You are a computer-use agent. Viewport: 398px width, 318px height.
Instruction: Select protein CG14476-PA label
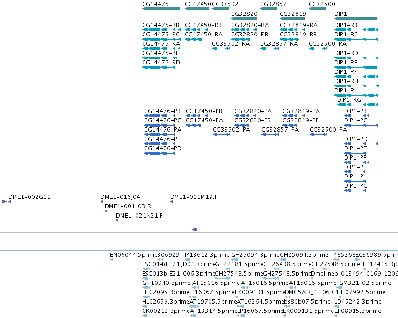pyautogui.click(x=163, y=130)
